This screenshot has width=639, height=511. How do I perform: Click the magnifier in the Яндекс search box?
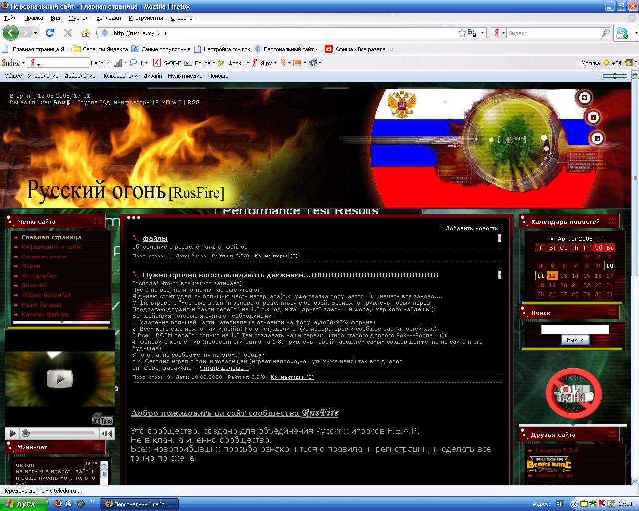(606, 33)
